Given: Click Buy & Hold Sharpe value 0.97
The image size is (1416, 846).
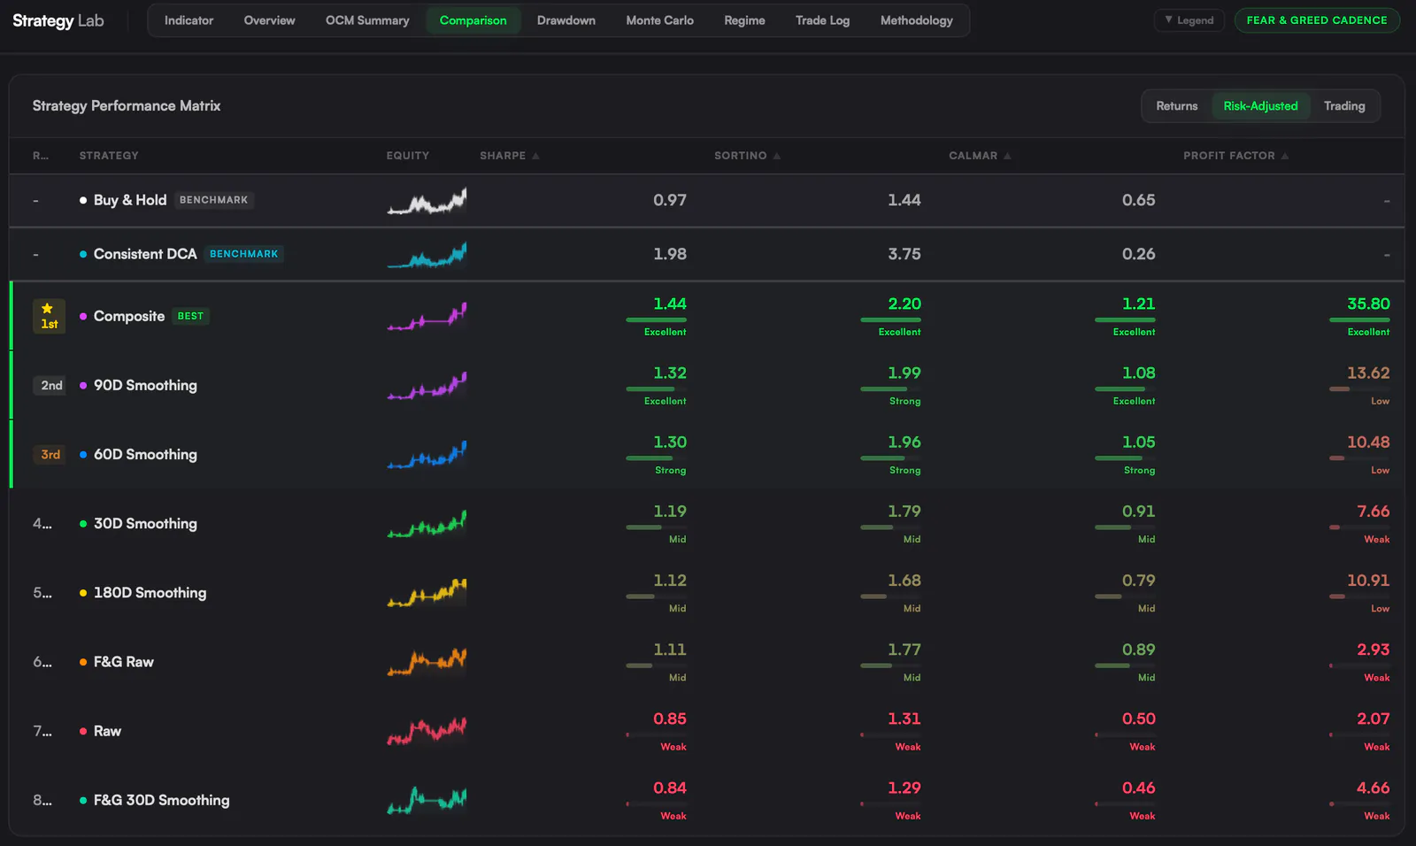Looking at the screenshot, I should 670,200.
